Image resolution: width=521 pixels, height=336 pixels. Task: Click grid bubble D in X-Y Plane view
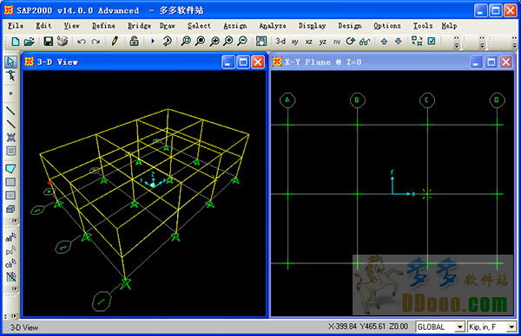tap(497, 100)
